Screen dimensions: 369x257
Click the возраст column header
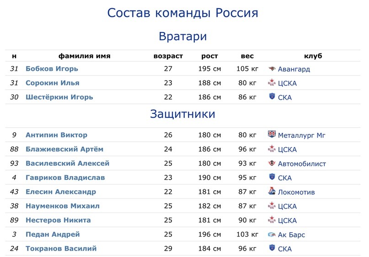168,56
